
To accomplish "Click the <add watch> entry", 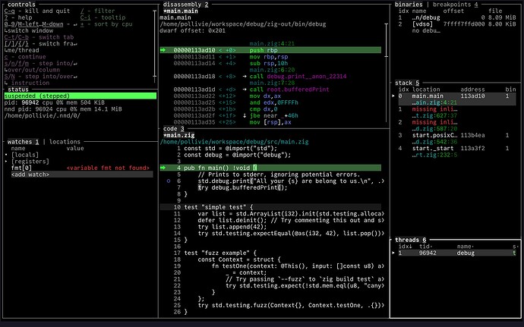I will 28,175.
